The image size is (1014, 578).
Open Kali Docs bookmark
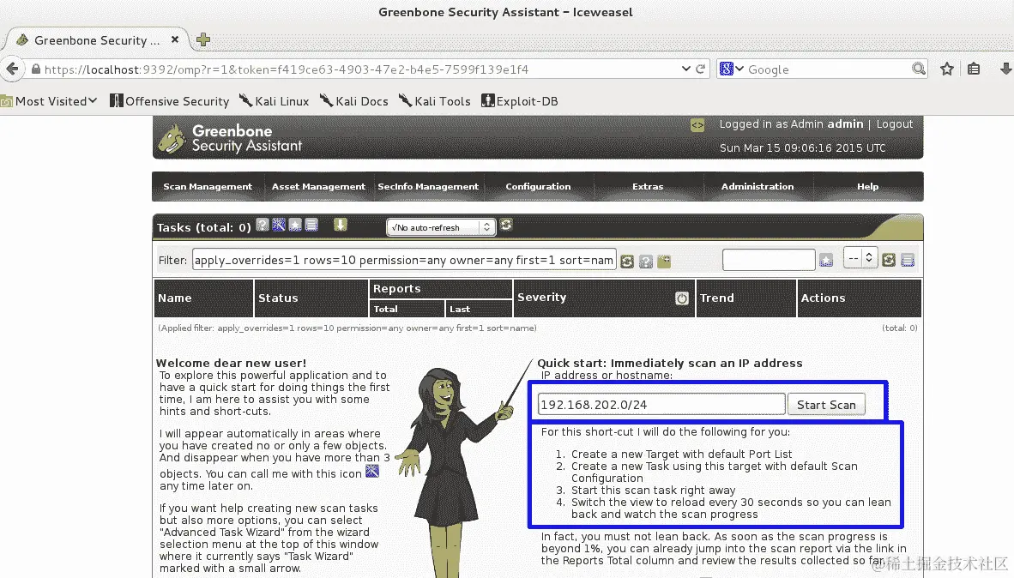point(353,101)
